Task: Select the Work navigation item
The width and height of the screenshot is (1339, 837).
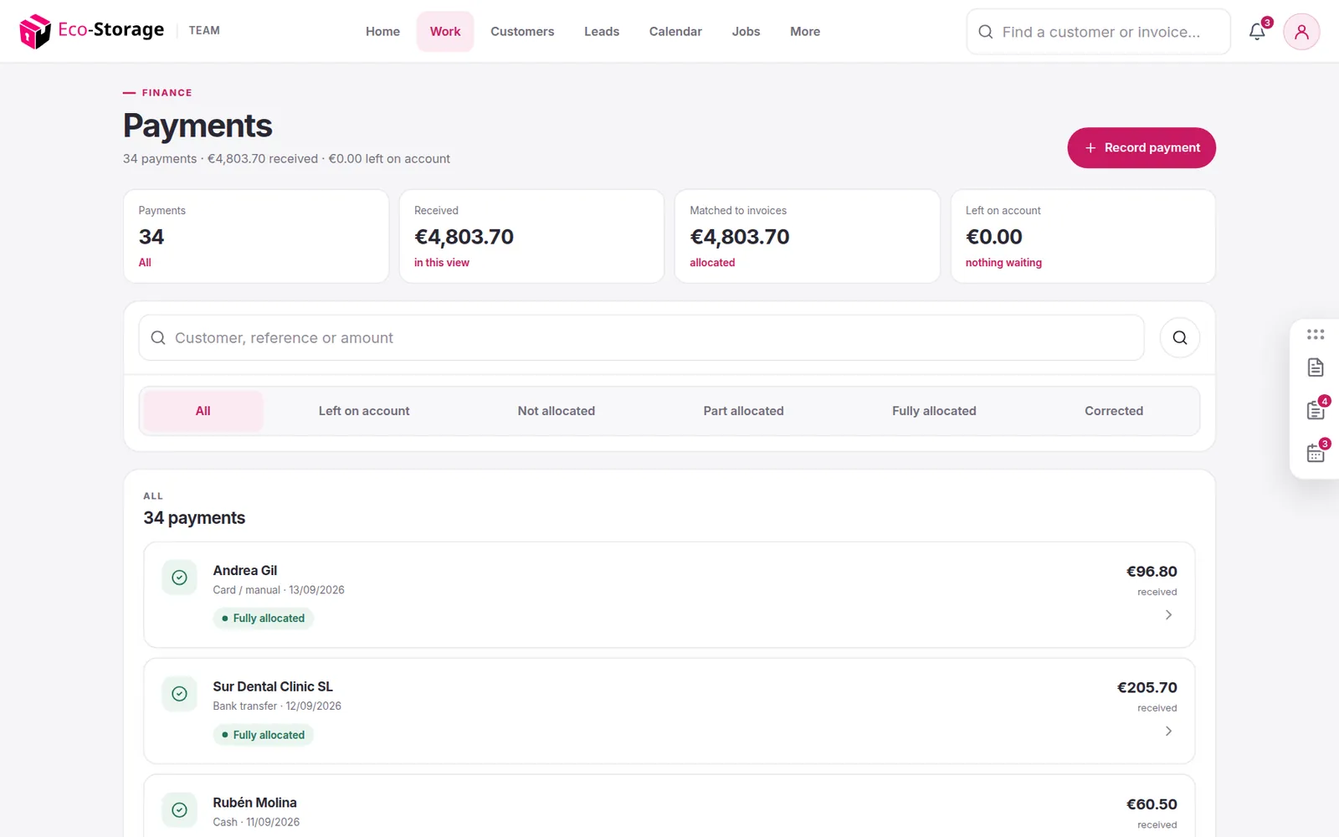Action: 445,32
